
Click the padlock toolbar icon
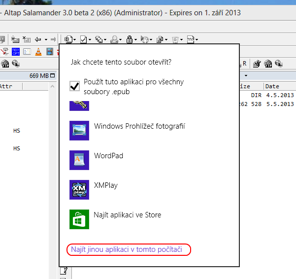click(130, 39)
